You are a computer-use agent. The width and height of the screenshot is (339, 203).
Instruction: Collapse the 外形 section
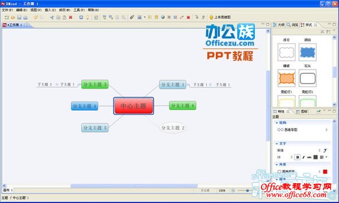pyautogui.click(x=277, y=165)
